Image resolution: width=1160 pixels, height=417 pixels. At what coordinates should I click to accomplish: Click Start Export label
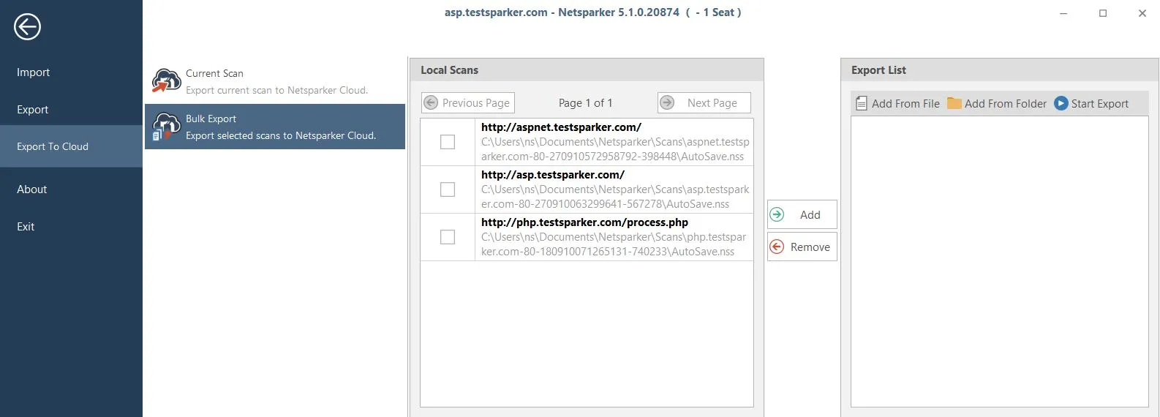coord(1100,104)
